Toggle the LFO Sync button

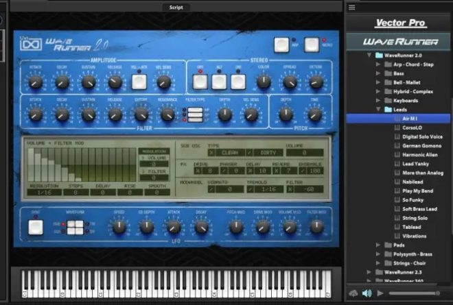(x=36, y=227)
